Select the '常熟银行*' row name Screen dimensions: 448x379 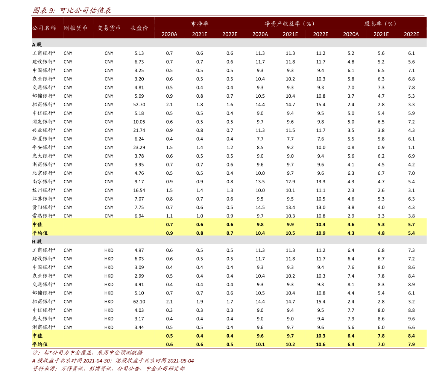44,216
